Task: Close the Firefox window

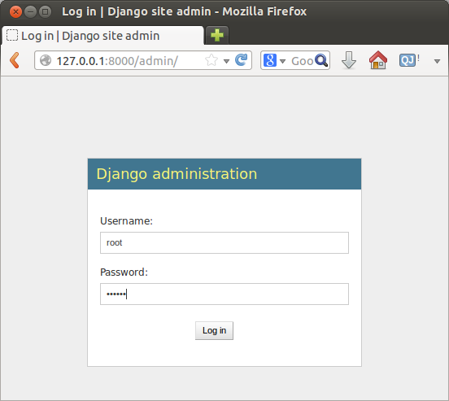Action: coord(15,11)
